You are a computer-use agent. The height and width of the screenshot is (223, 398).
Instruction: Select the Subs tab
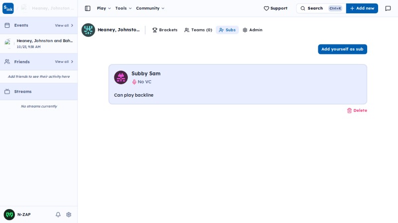pos(227,30)
